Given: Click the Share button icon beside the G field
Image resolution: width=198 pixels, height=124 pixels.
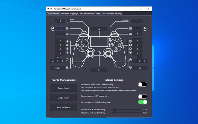Looking at the screenshot, I should 67,21.
